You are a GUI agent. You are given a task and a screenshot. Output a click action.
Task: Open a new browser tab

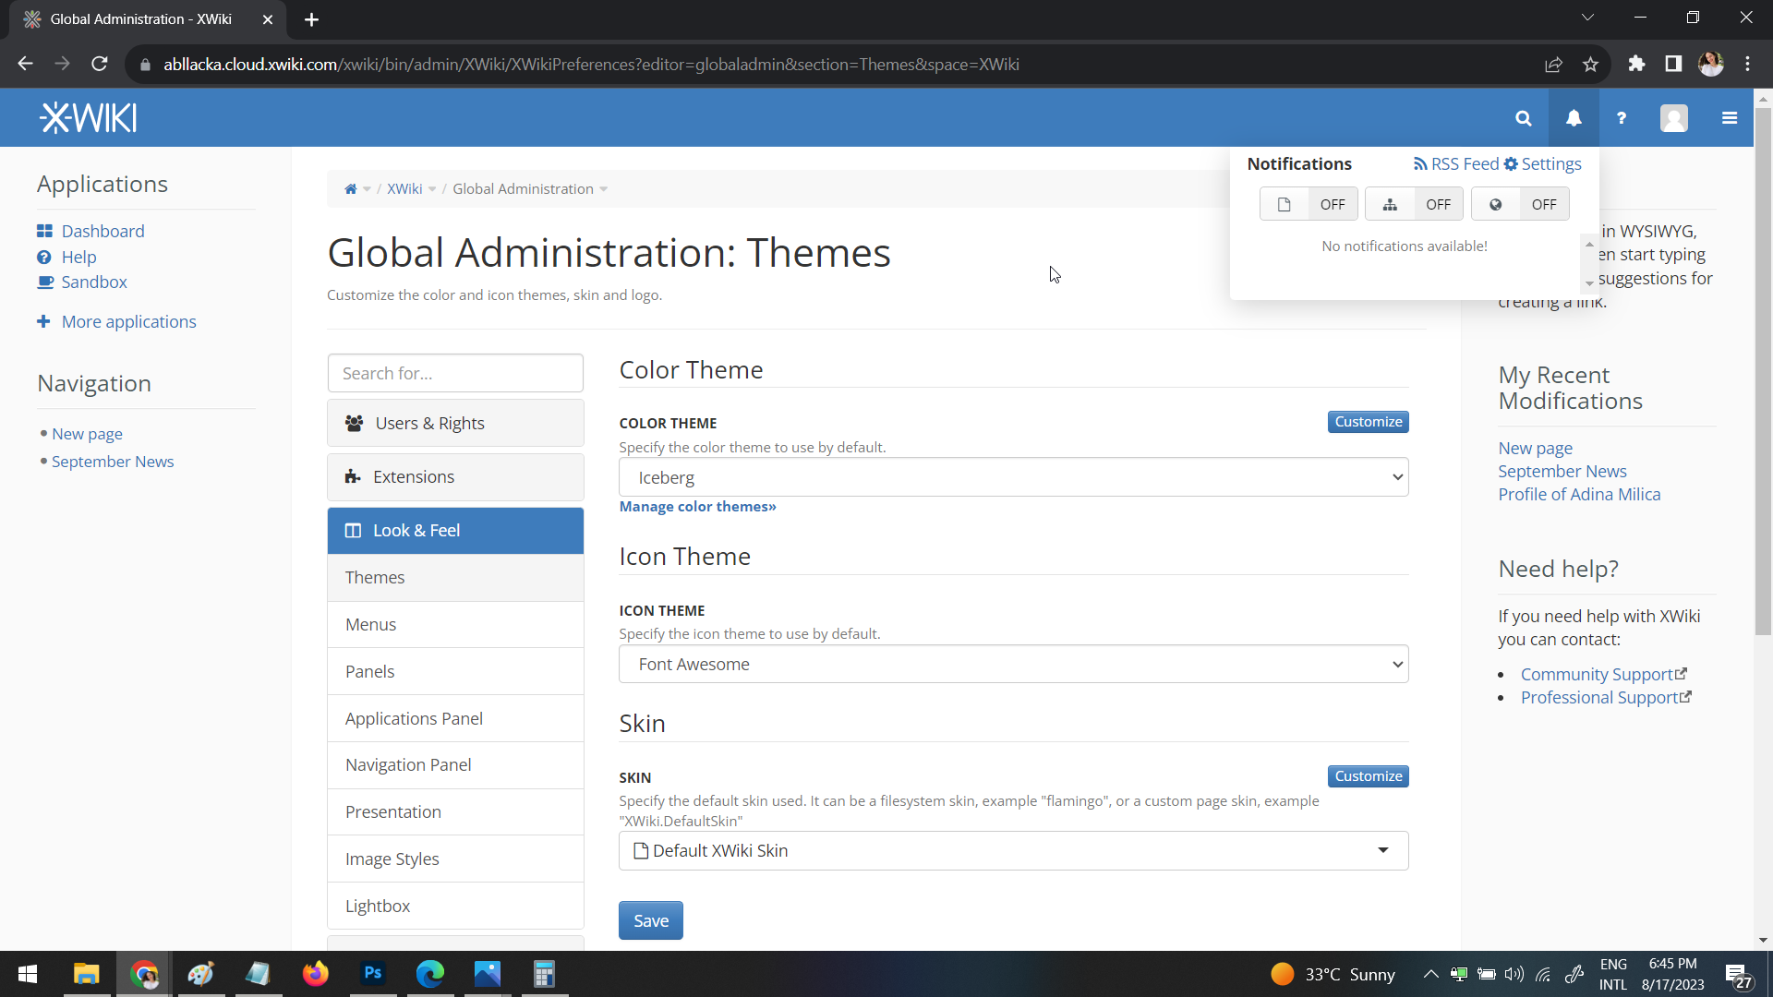point(312,19)
